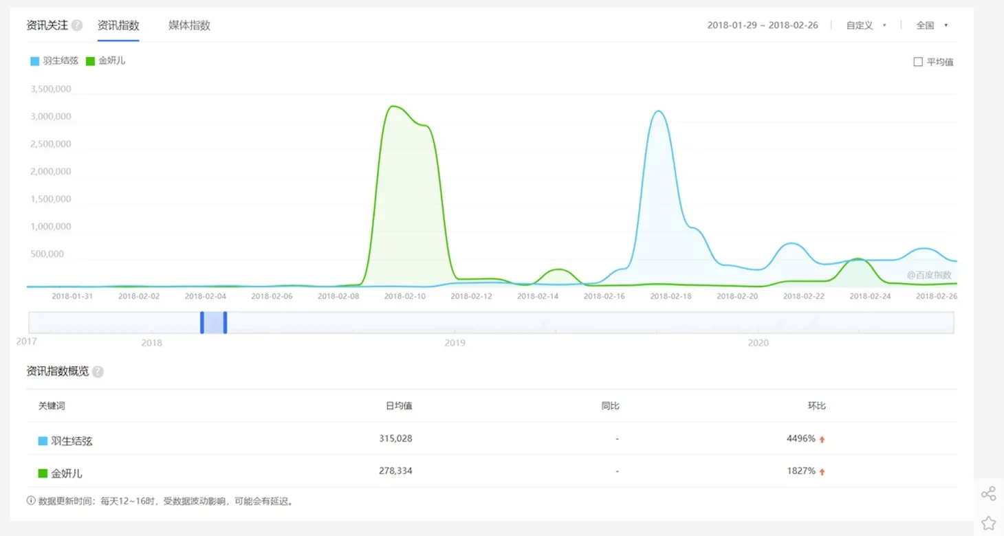Click red up arrow beside 4496%

(822, 439)
